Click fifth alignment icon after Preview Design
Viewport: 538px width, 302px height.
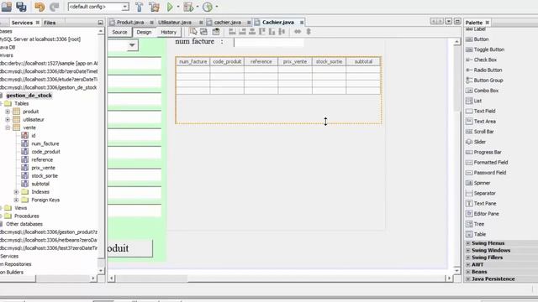pyautogui.click(x=272, y=32)
